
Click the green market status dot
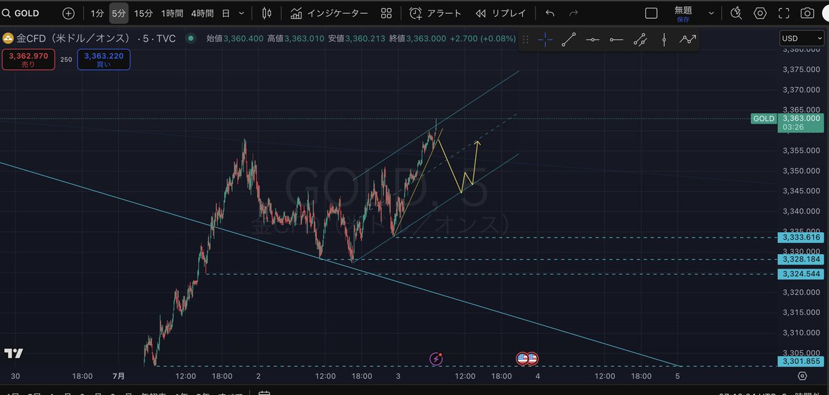tap(190, 39)
